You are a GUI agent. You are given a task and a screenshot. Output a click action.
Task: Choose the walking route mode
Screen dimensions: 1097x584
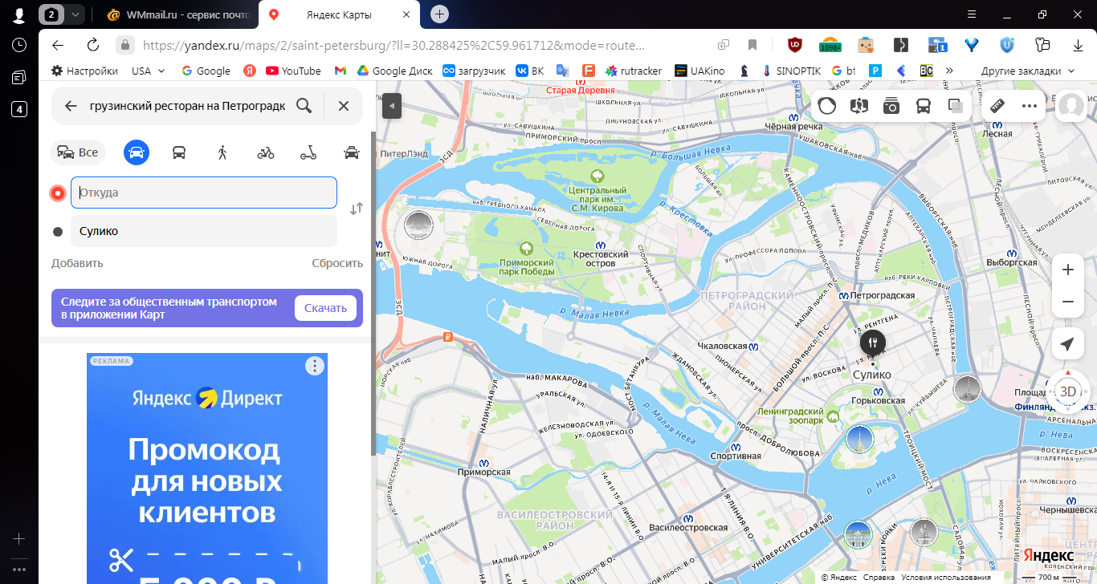tap(222, 152)
